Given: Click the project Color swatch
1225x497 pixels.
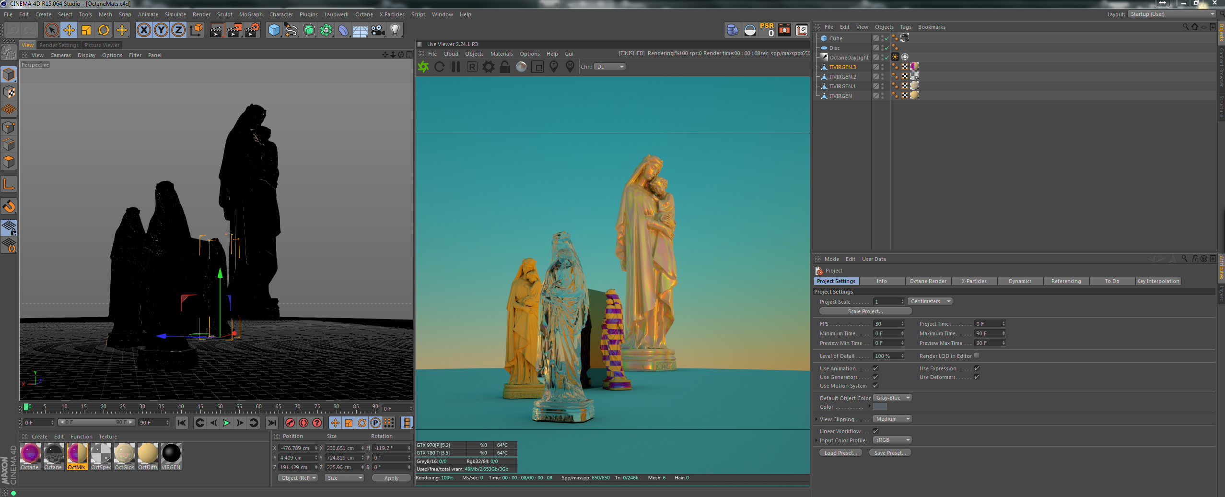Looking at the screenshot, I should [x=880, y=407].
